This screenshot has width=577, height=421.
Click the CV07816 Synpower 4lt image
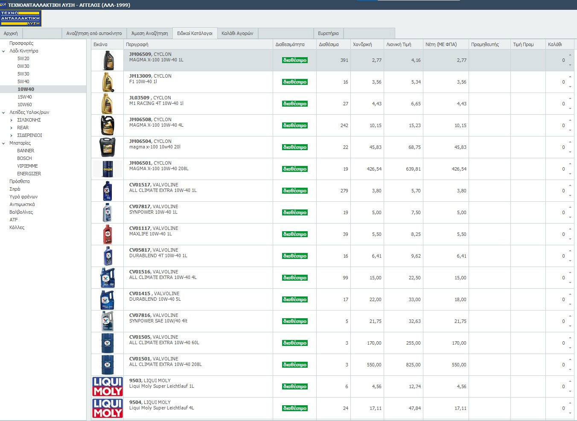(x=108, y=321)
